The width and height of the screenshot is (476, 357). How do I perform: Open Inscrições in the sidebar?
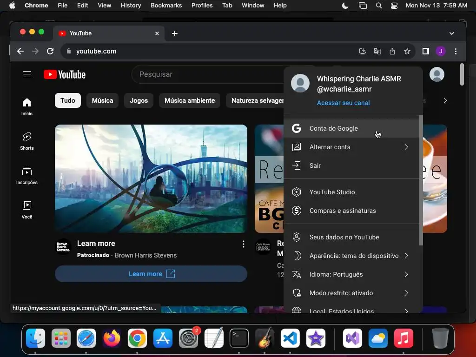click(x=26, y=175)
